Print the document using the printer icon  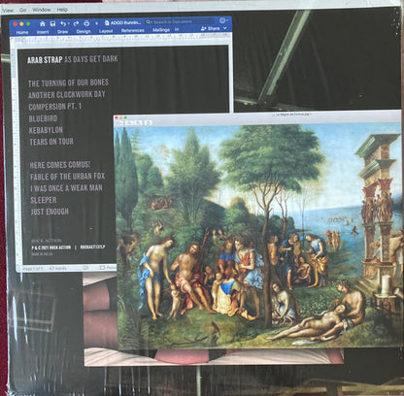pyautogui.click(x=86, y=23)
